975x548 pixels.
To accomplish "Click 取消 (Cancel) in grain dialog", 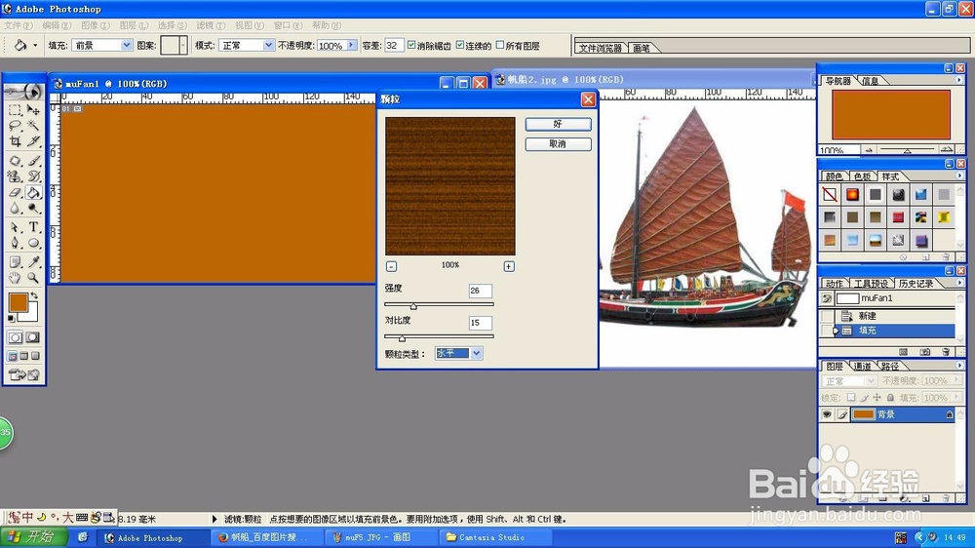I will 558,143.
